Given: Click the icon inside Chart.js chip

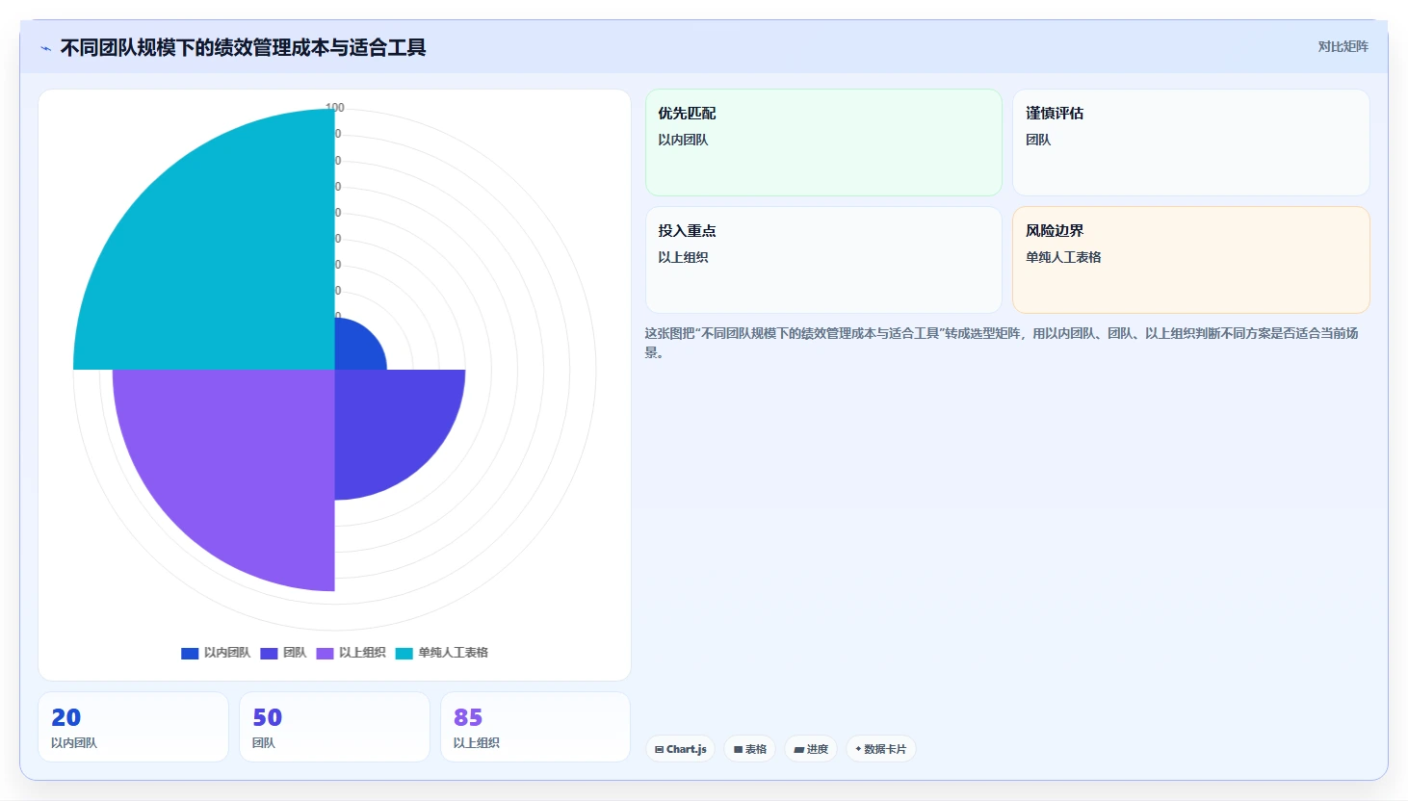Looking at the screenshot, I should [660, 749].
